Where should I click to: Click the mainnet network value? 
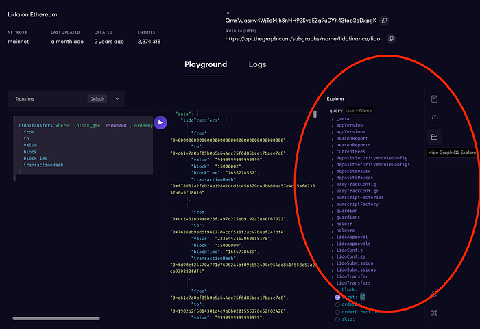click(x=18, y=42)
